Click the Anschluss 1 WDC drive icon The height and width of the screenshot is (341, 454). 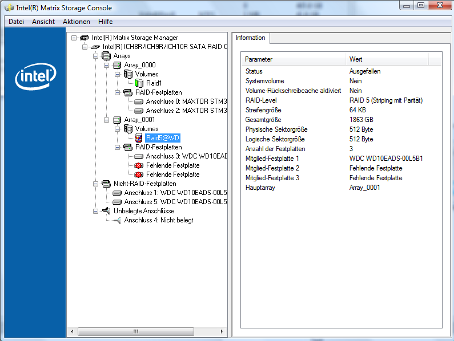117,193
